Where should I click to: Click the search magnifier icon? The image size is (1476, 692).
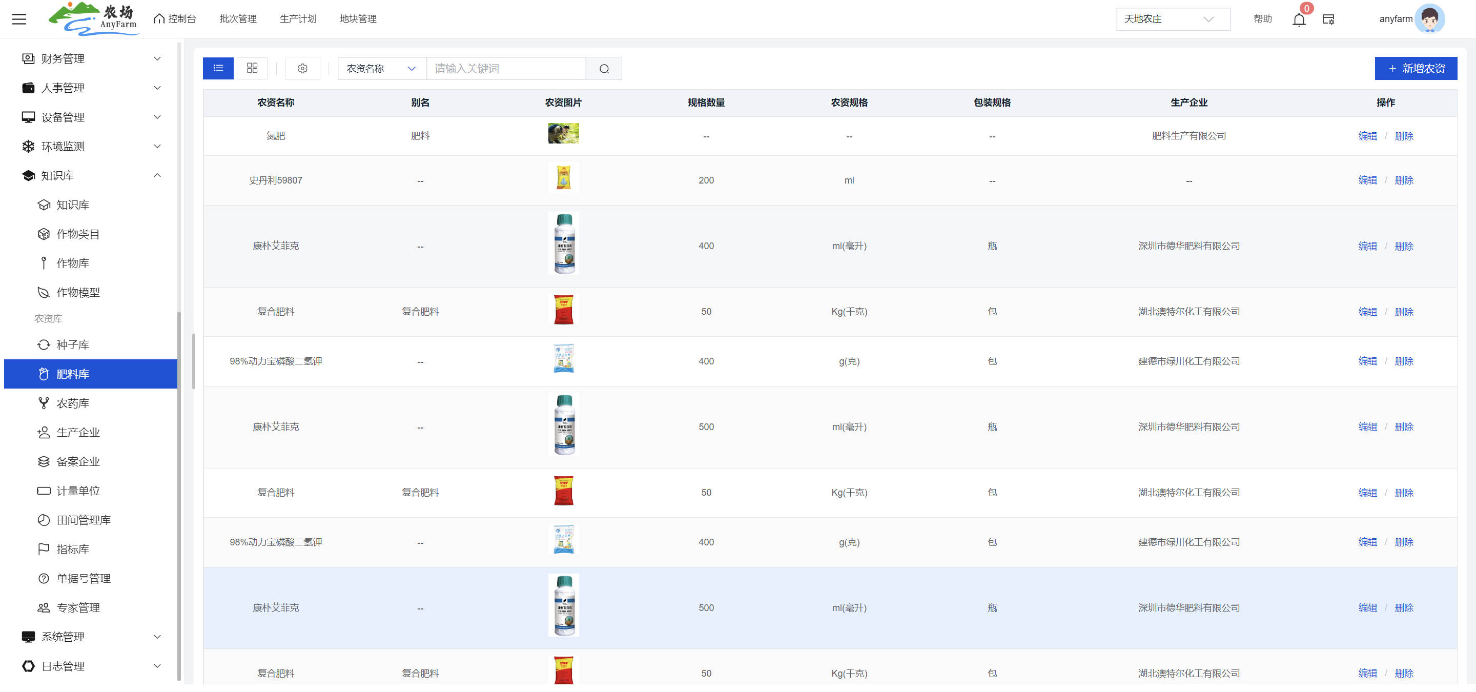pos(604,69)
